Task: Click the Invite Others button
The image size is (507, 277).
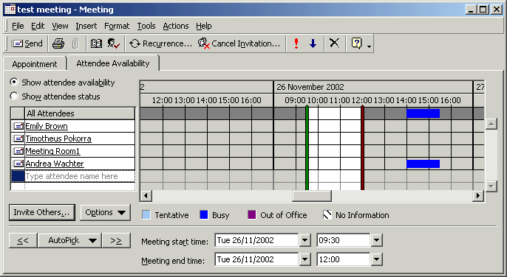Action: coord(41,212)
